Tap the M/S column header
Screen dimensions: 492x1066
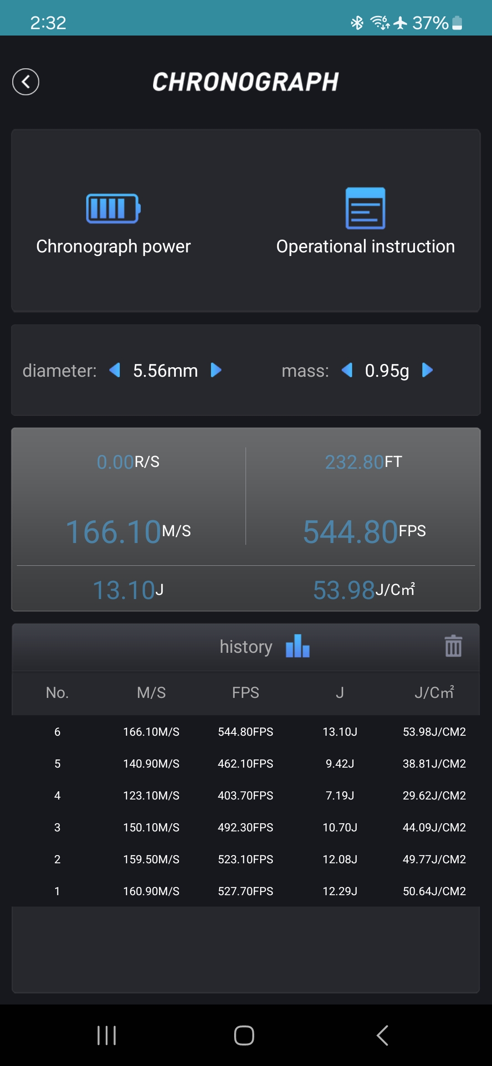click(x=151, y=692)
